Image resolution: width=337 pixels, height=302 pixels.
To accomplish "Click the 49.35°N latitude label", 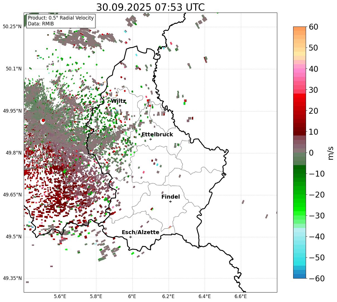I will [12, 278].
